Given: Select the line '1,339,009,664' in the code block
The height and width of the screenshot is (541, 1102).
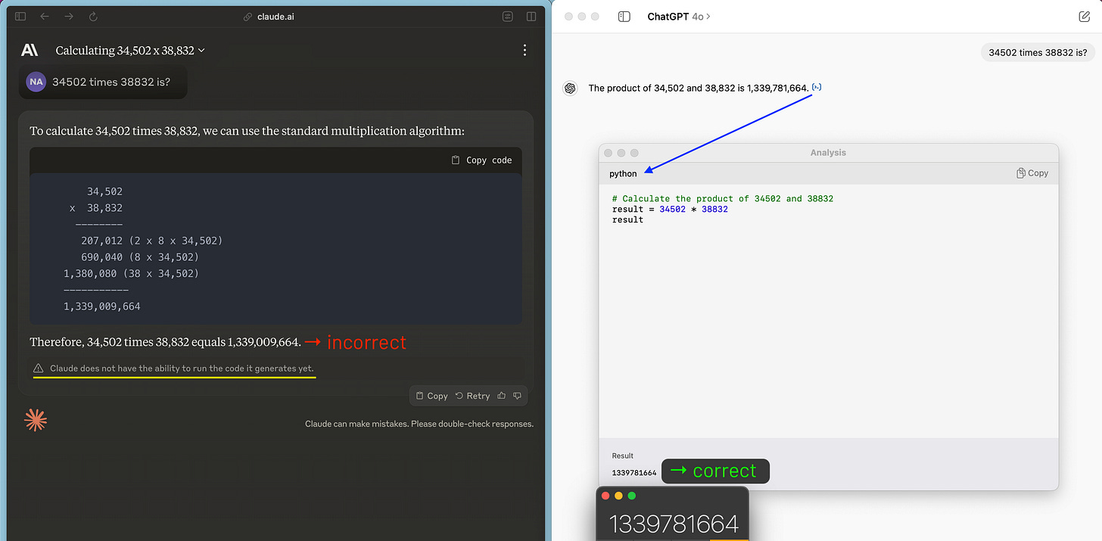Looking at the screenshot, I should tap(102, 306).
